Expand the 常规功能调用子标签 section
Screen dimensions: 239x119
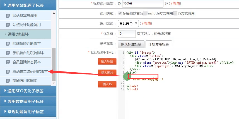(x=28, y=112)
